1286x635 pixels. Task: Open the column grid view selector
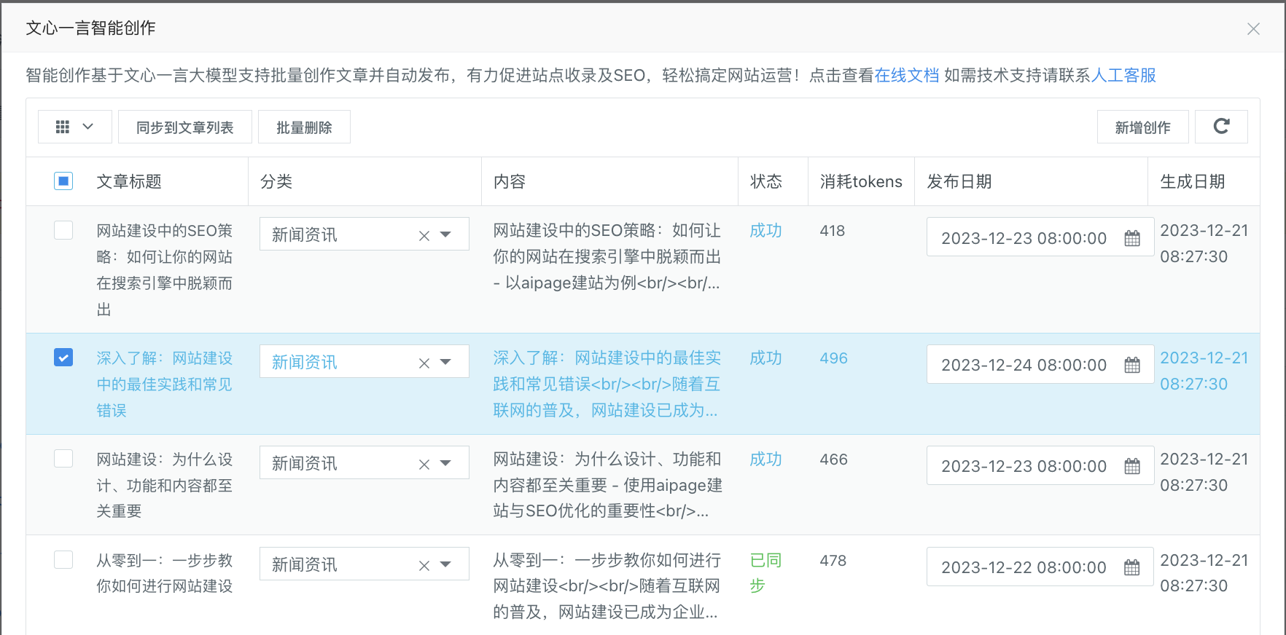click(74, 127)
